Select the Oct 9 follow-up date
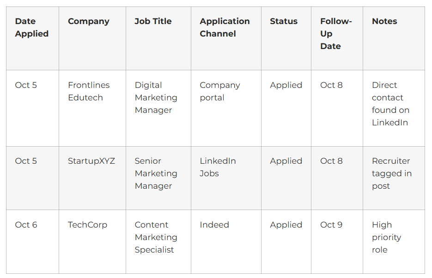The height and width of the screenshot is (278, 432). point(331,225)
